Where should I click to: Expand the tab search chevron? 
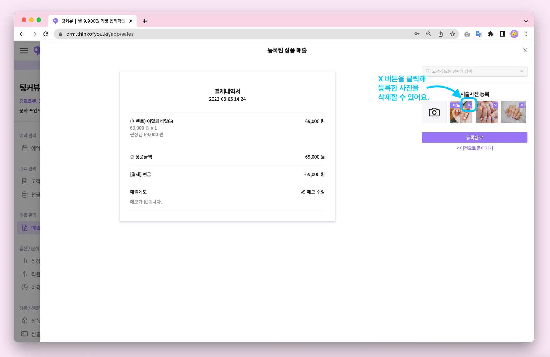point(526,21)
